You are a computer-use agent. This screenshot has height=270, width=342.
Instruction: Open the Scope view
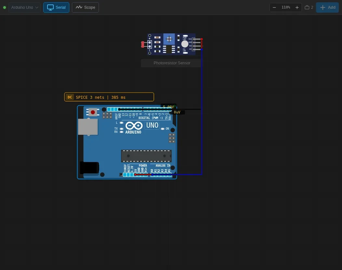point(85,7)
